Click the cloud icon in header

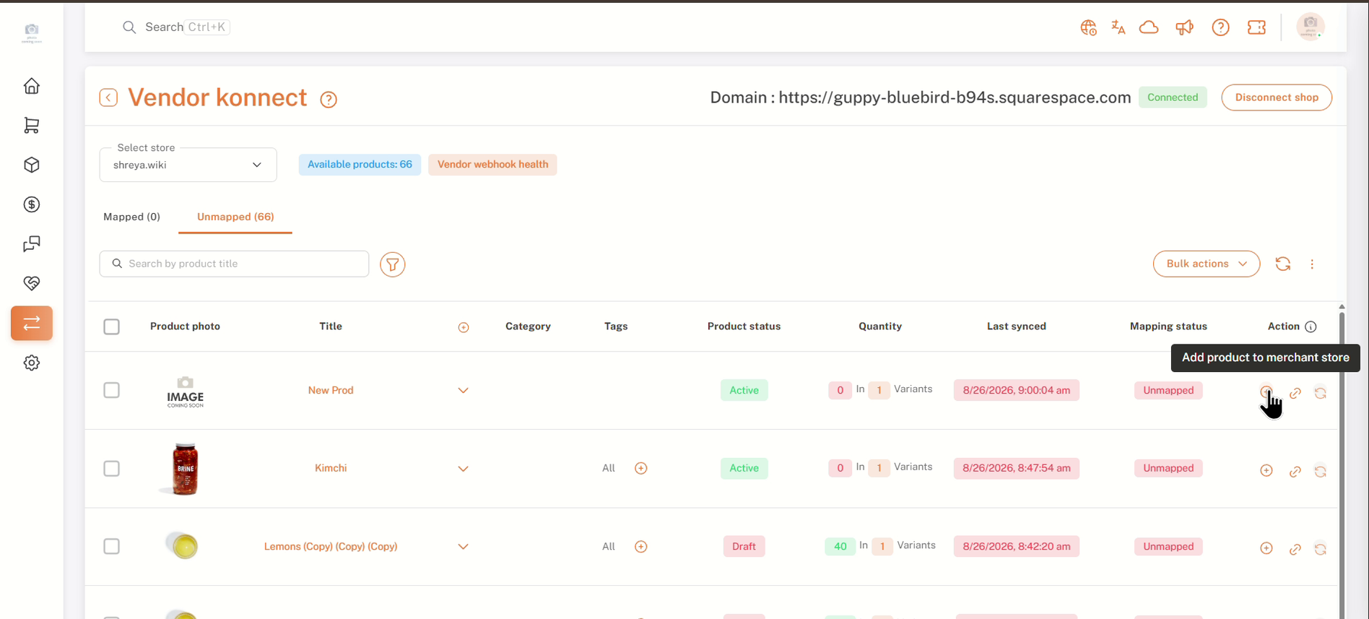[1149, 27]
